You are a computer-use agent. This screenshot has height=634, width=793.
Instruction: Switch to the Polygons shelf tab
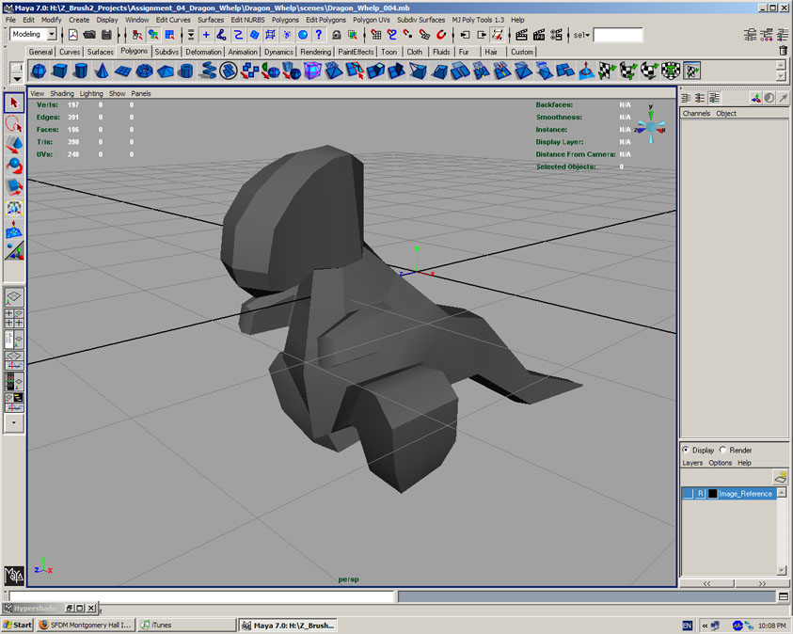(134, 51)
